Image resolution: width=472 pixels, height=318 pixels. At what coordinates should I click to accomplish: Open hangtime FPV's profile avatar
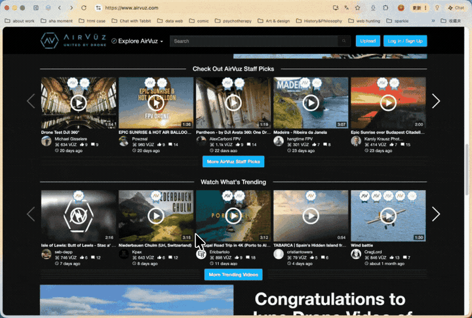pos(279,141)
